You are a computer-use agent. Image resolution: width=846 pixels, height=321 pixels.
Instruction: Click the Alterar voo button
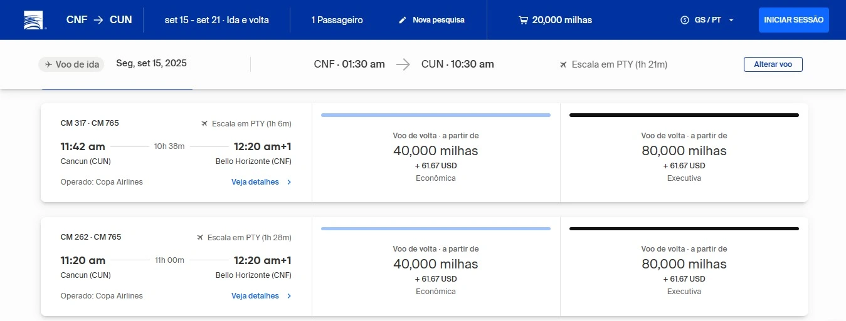tap(773, 64)
